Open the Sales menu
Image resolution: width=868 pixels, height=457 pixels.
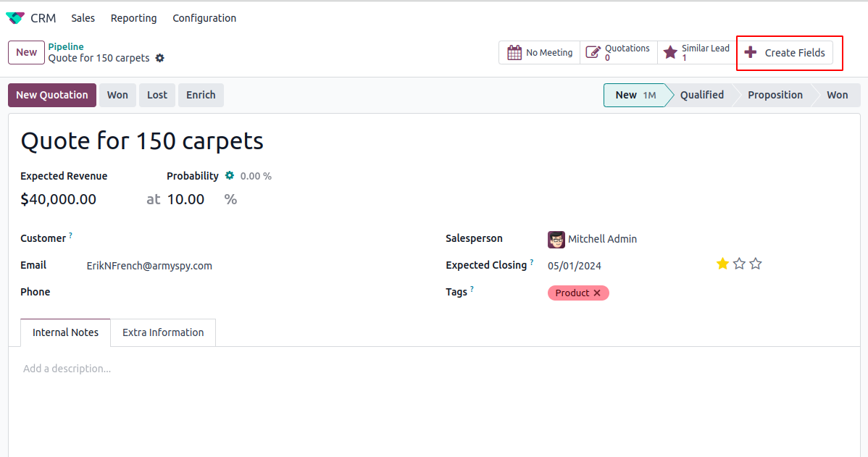pyautogui.click(x=83, y=18)
